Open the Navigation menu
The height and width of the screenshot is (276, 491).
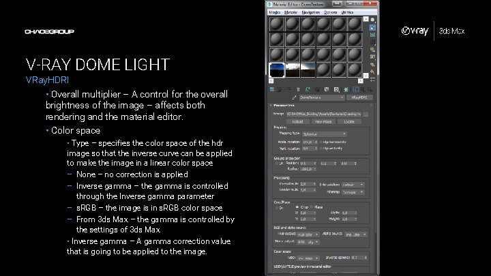(x=311, y=12)
